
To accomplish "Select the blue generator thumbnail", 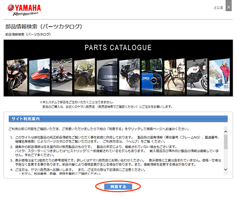I will [152, 75].
